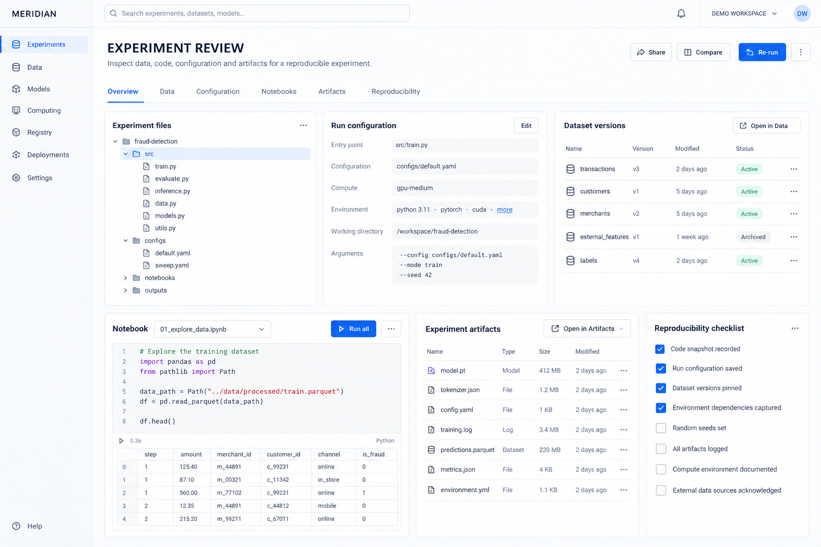Check All artifacts logged
The image size is (821, 547).
coord(661,449)
